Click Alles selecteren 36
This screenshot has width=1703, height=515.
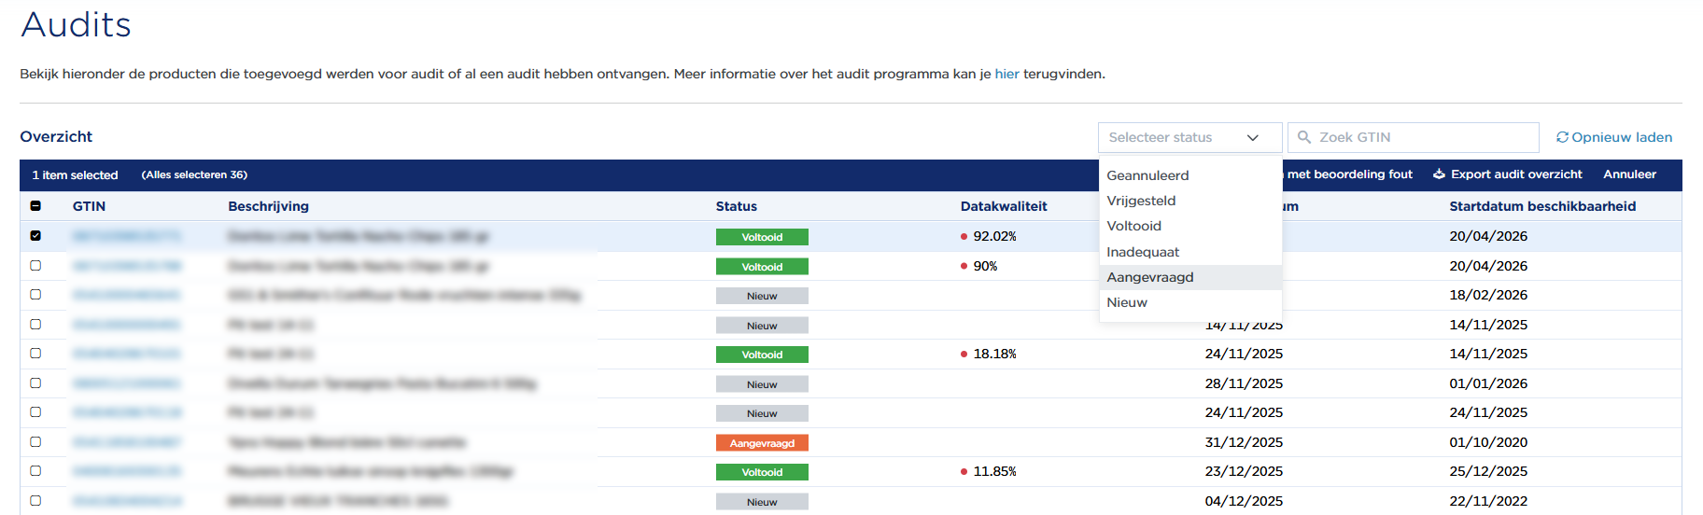point(194,174)
